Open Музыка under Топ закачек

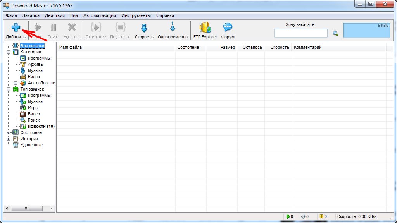(35, 101)
